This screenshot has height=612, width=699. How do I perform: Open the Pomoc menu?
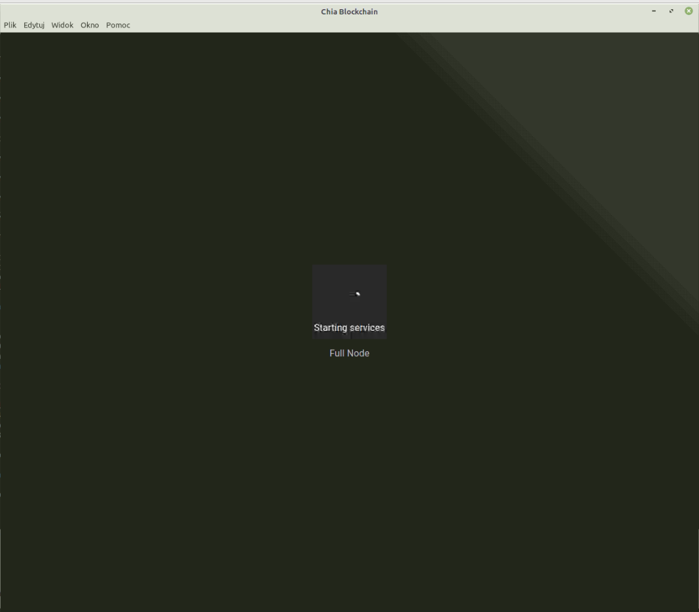click(118, 25)
